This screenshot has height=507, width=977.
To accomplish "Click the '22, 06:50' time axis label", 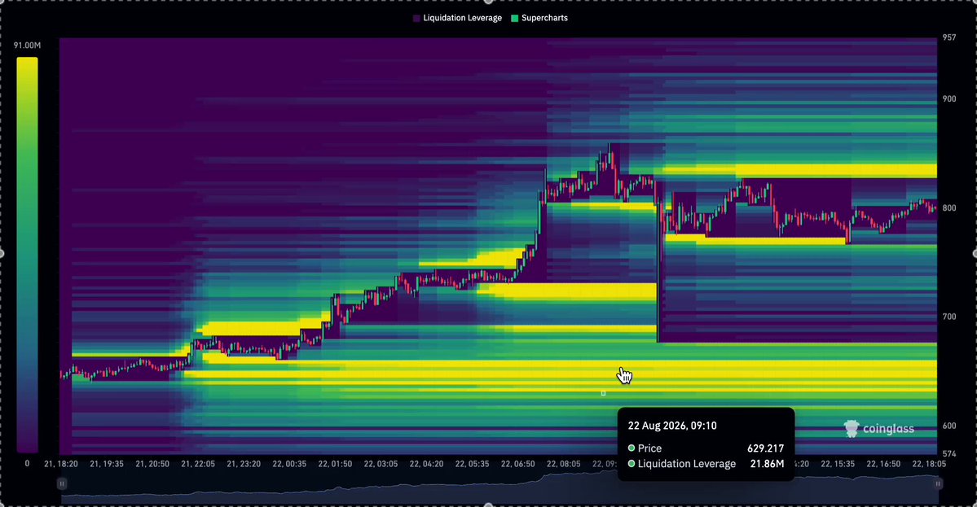I will pyautogui.click(x=517, y=464).
